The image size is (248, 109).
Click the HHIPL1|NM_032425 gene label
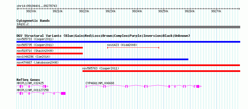click(x=30, y=83)
